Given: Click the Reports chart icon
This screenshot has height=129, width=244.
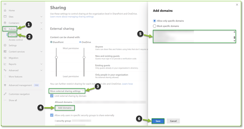Looking at the screenshot, I should [5, 64].
